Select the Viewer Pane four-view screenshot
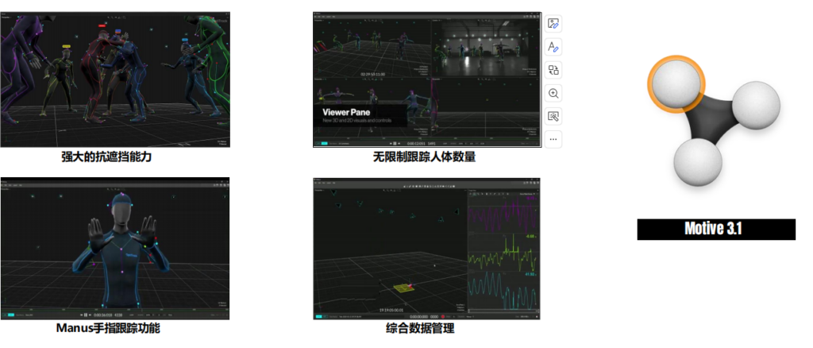813x348 pixels. click(x=427, y=80)
